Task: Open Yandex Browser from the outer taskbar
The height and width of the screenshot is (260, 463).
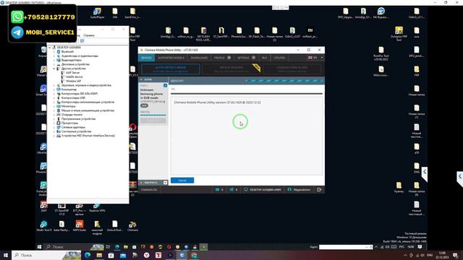Action: [146, 255]
